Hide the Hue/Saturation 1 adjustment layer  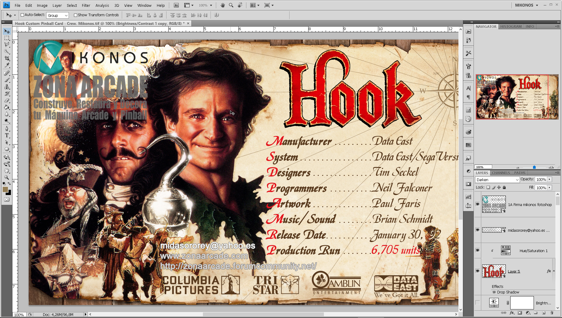tap(477, 250)
